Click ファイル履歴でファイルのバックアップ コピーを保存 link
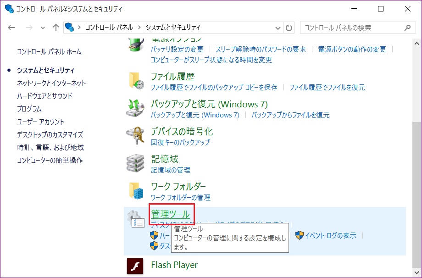The height and width of the screenshot is (278, 422). pos(214,88)
